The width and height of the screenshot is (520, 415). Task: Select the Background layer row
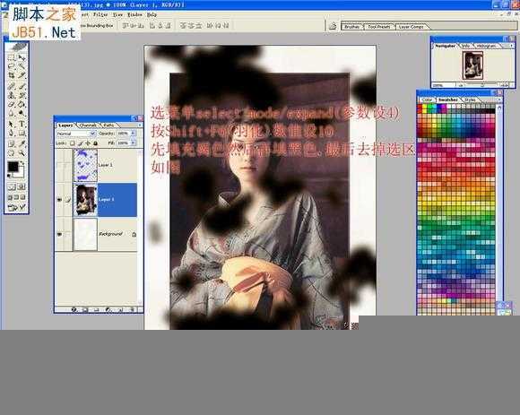[96, 234]
